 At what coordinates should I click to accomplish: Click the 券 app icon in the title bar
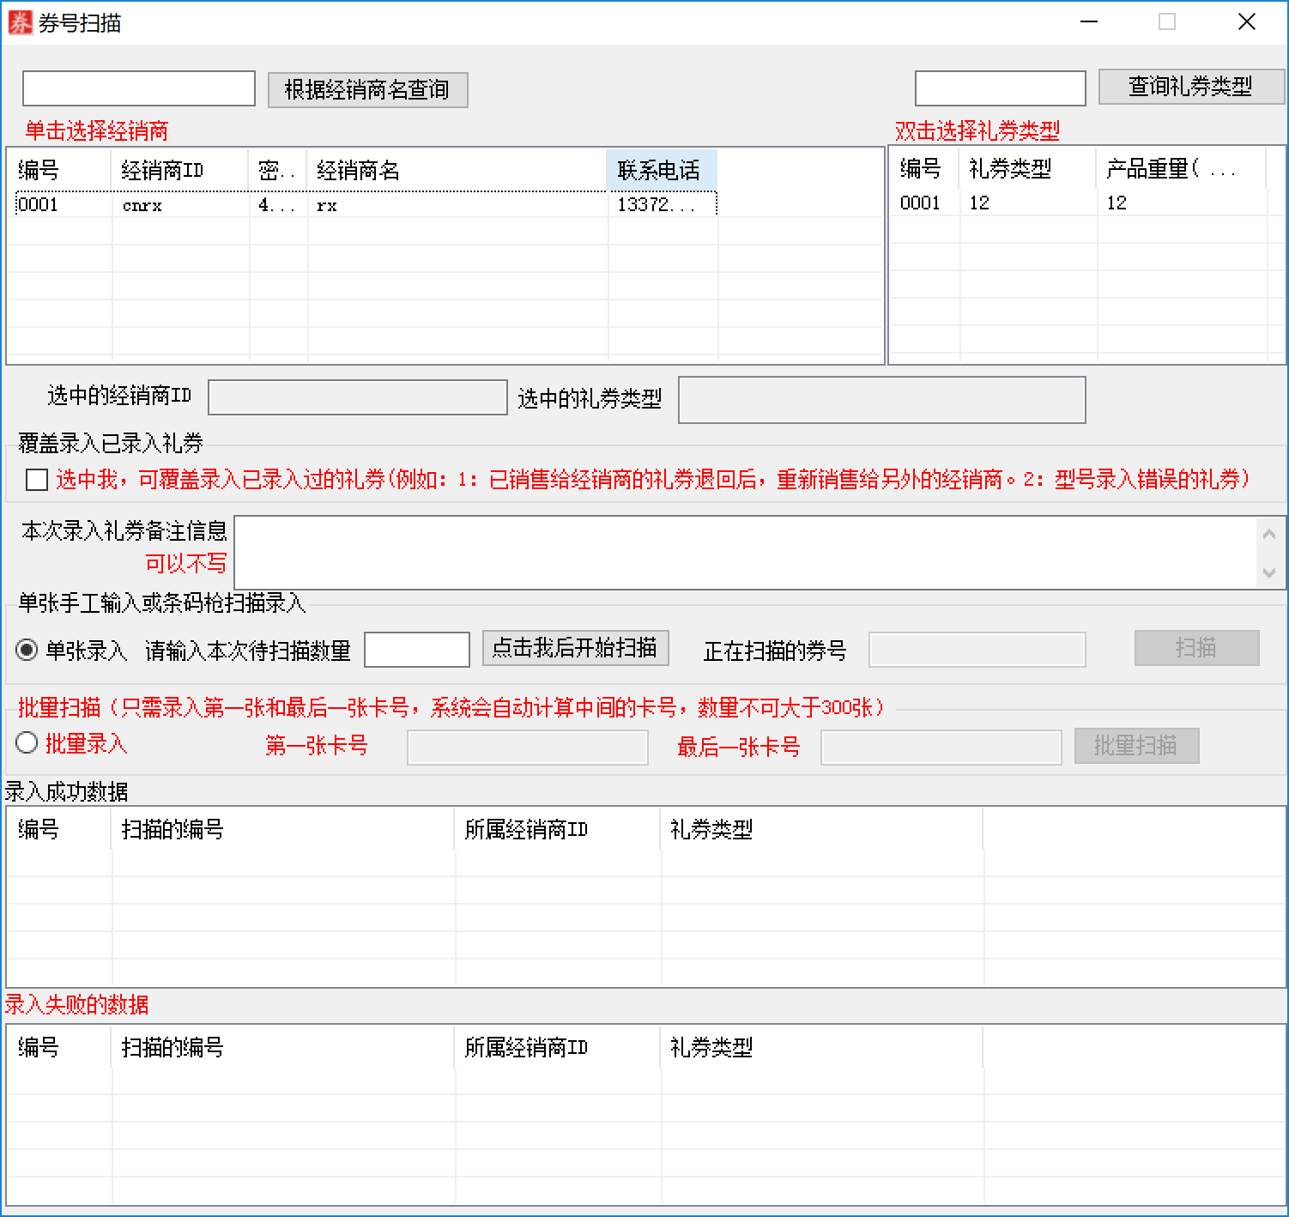click(x=19, y=22)
